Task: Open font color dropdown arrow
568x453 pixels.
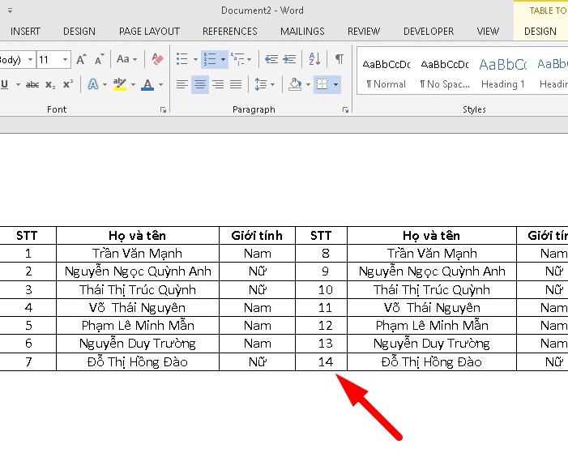Action: [160, 85]
